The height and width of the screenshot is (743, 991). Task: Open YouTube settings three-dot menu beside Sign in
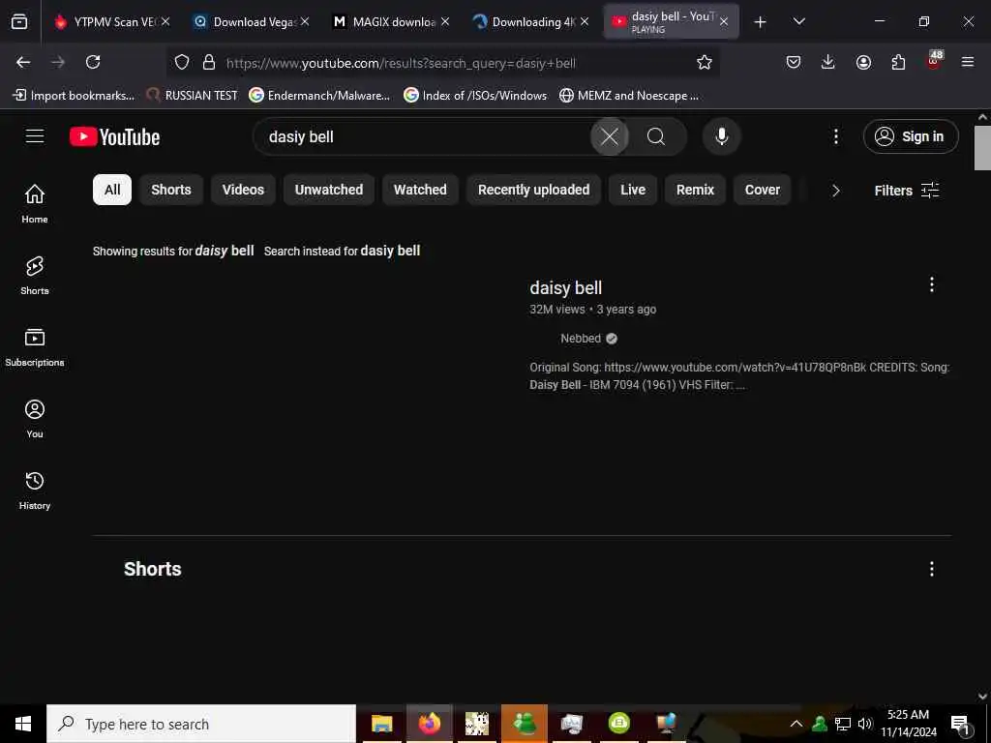835,136
